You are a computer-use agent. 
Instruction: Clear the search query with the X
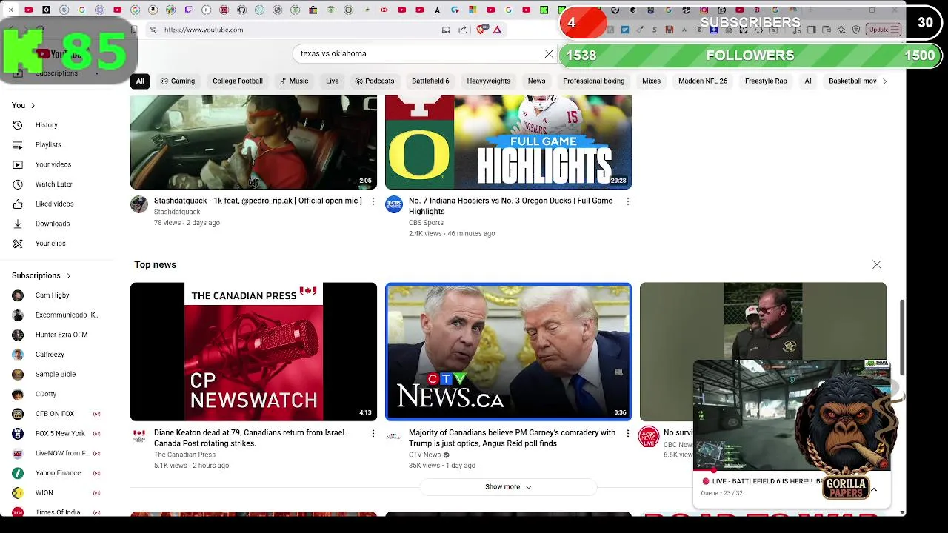549,53
